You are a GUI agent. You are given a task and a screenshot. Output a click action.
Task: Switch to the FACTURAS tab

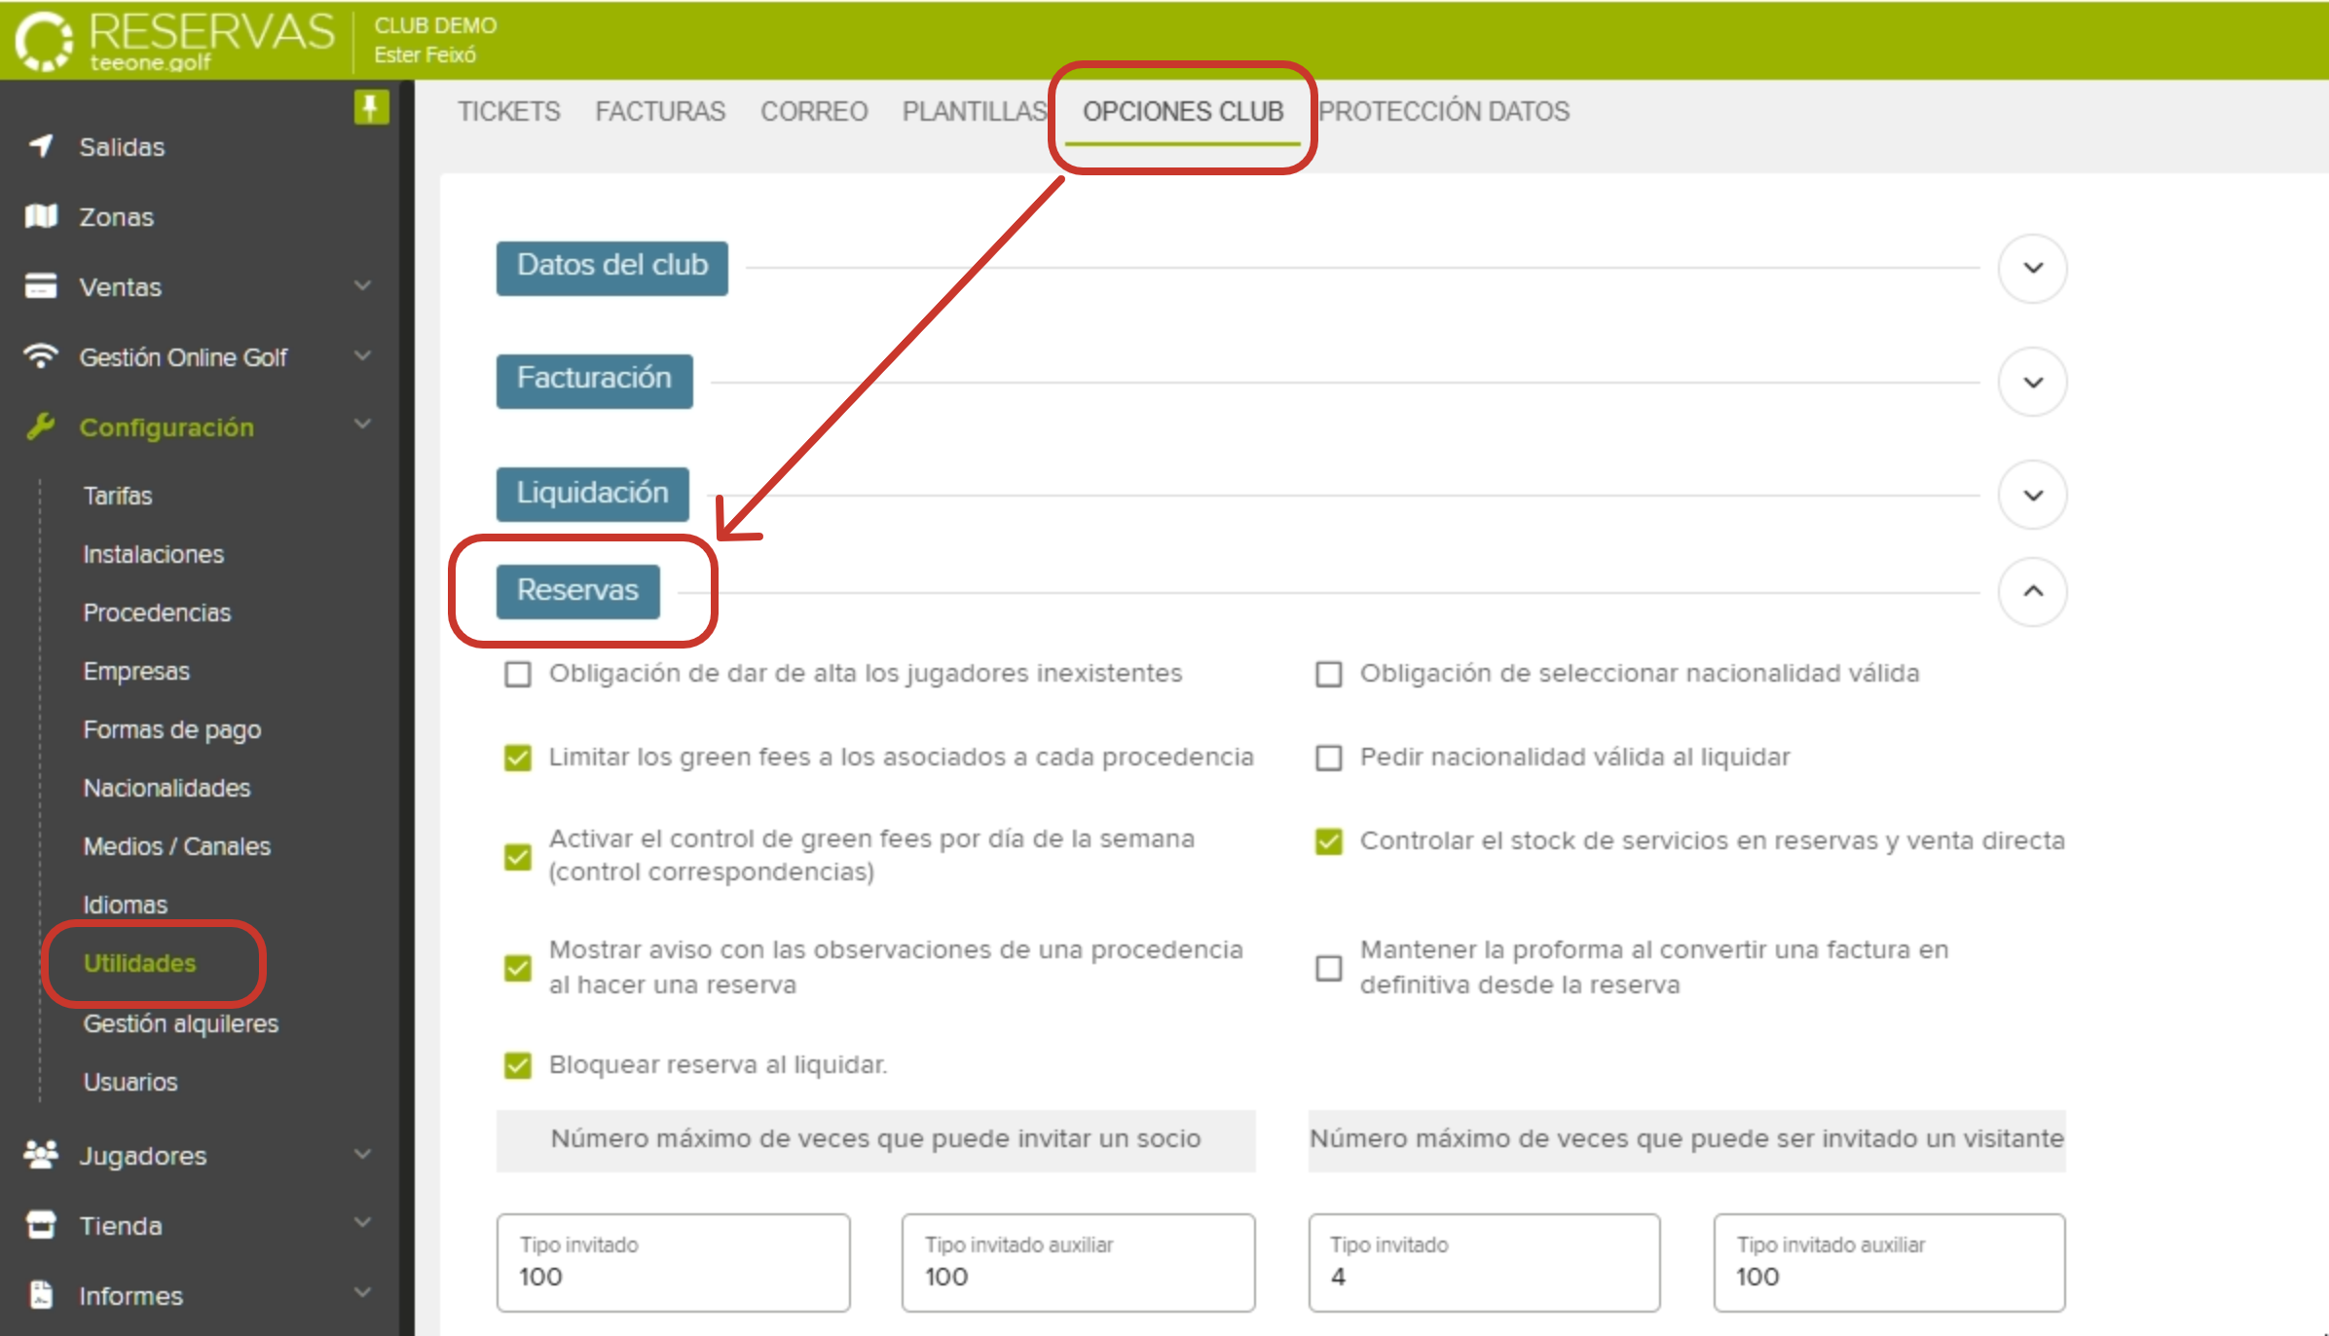(x=660, y=111)
